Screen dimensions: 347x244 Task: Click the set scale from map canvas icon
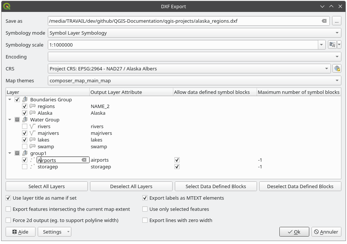332,45
